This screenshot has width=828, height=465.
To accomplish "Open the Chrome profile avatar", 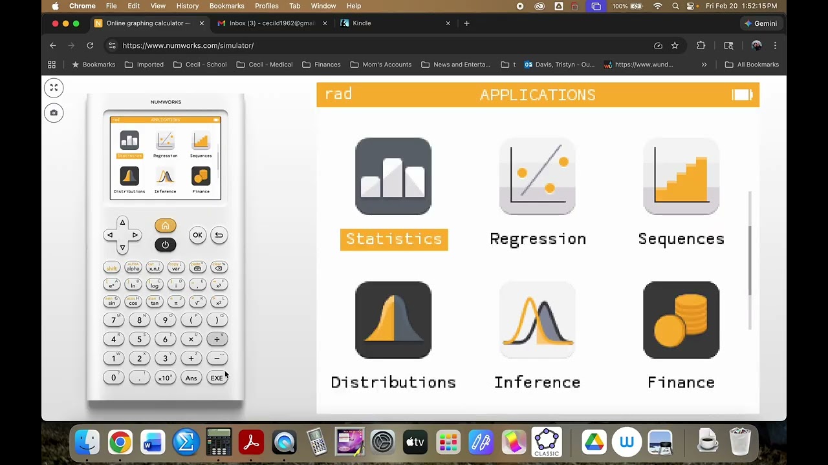I will [x=756, y=45].
